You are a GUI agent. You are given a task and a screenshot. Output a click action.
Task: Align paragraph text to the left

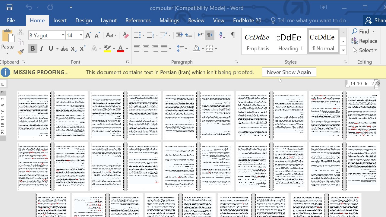(137, 49)
